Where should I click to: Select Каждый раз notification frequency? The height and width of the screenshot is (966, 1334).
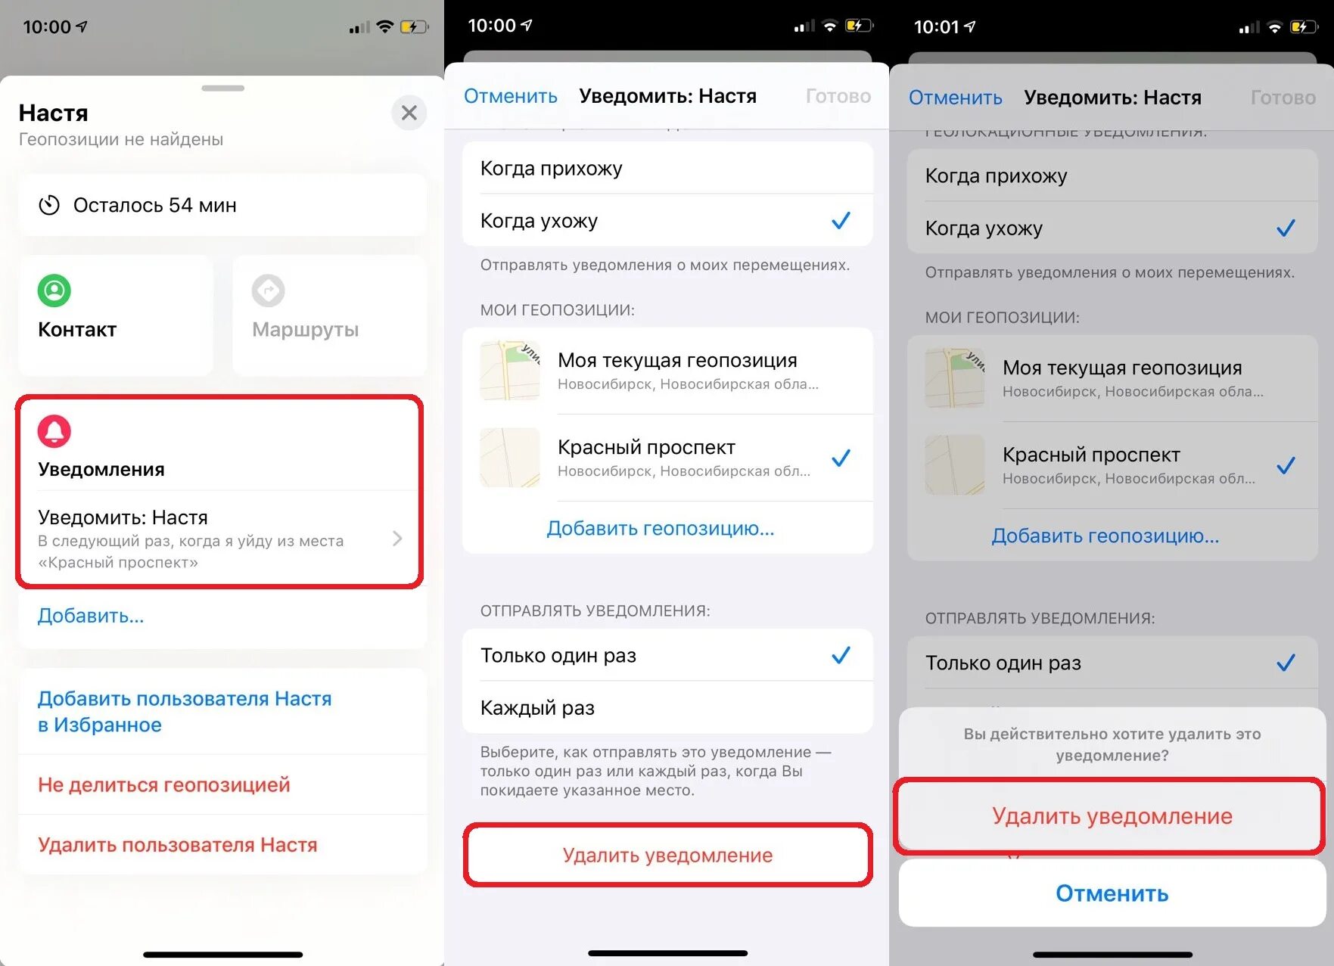coord(667,707)
